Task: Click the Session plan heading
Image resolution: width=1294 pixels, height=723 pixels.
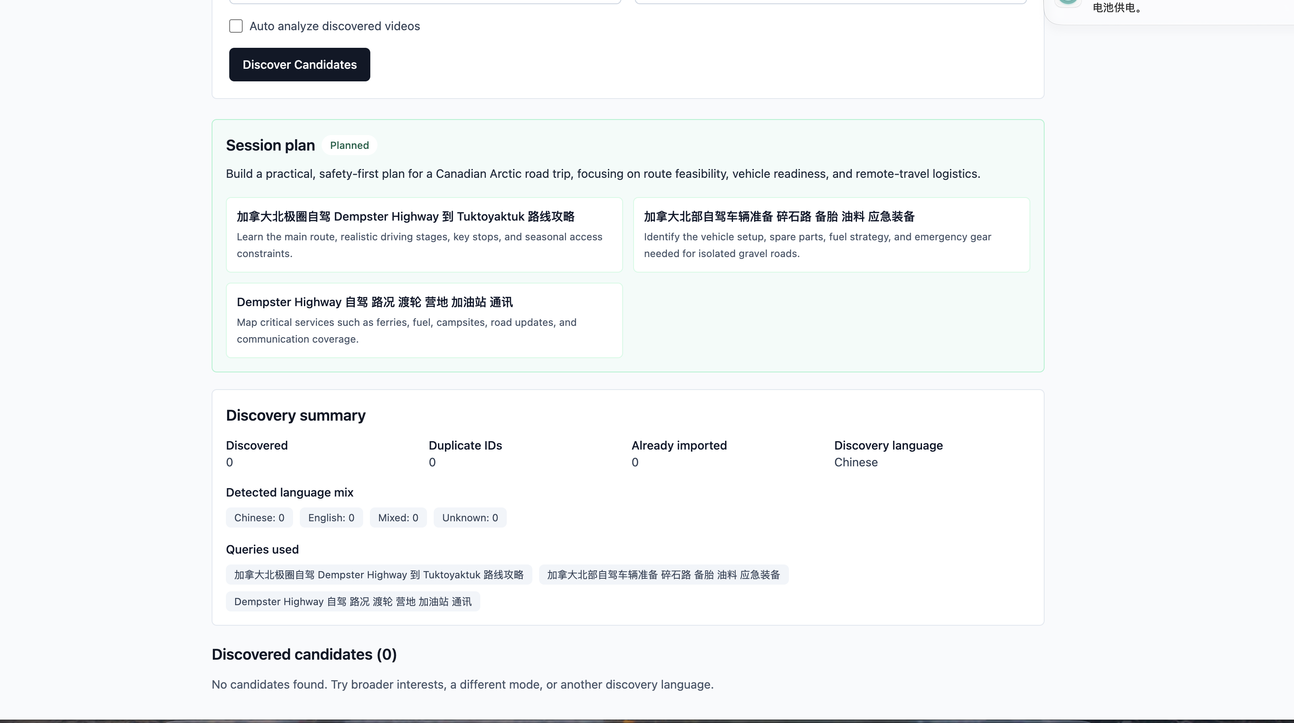Action: (270, 146)
